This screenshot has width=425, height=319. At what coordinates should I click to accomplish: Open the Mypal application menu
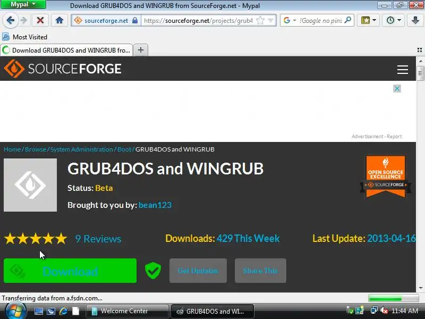23,4
